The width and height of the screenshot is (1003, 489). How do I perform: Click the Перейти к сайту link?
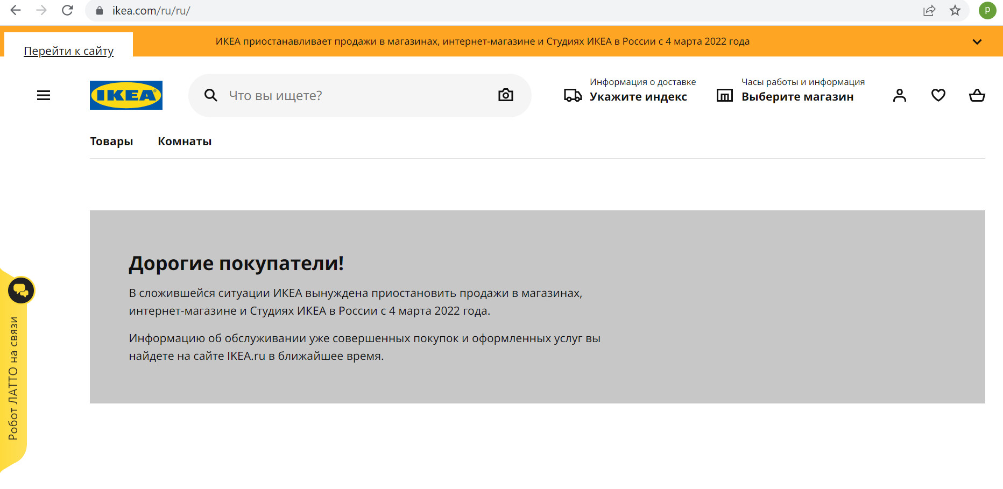pyautogui.click(x=69, y=51)
